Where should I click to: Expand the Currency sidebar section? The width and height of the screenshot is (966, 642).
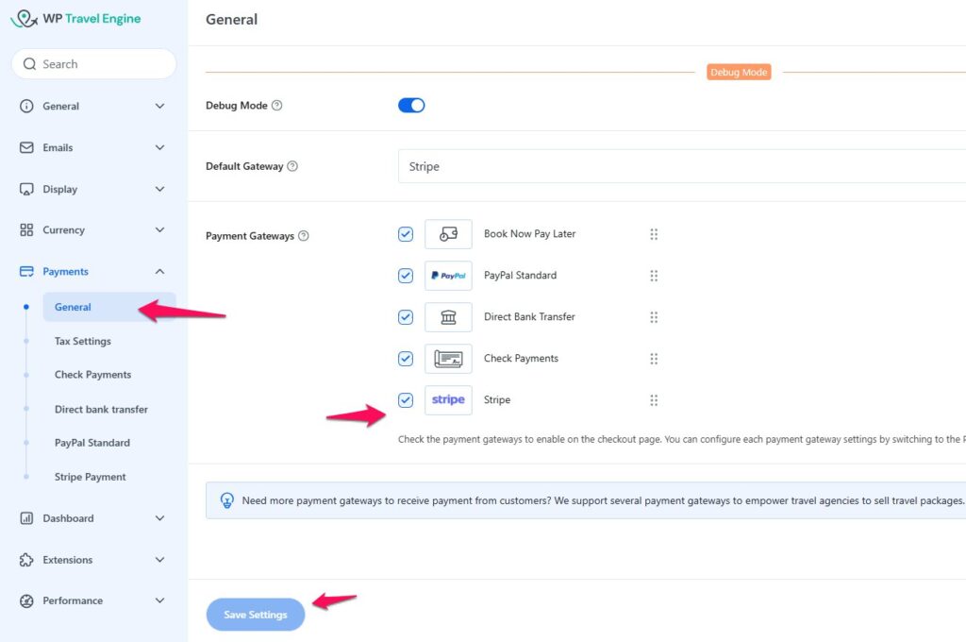point(92,230)
